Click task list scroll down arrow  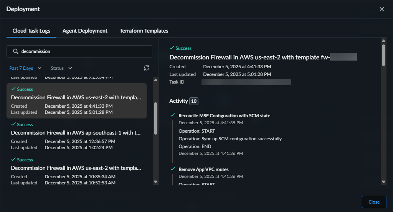(x=155, y=182)
